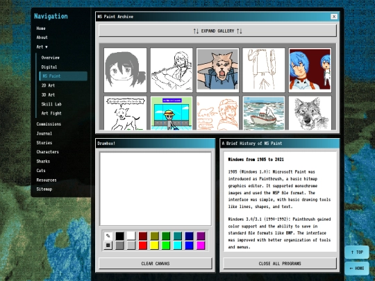Viewport: 375px width, 281px height.
Task: Open the gray-haired anime girl thumbnail
Action: click(x=125, y=70)
